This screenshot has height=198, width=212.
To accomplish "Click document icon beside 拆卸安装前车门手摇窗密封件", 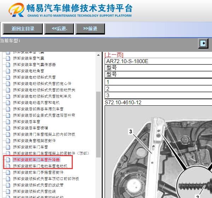I will pos(8,172).
